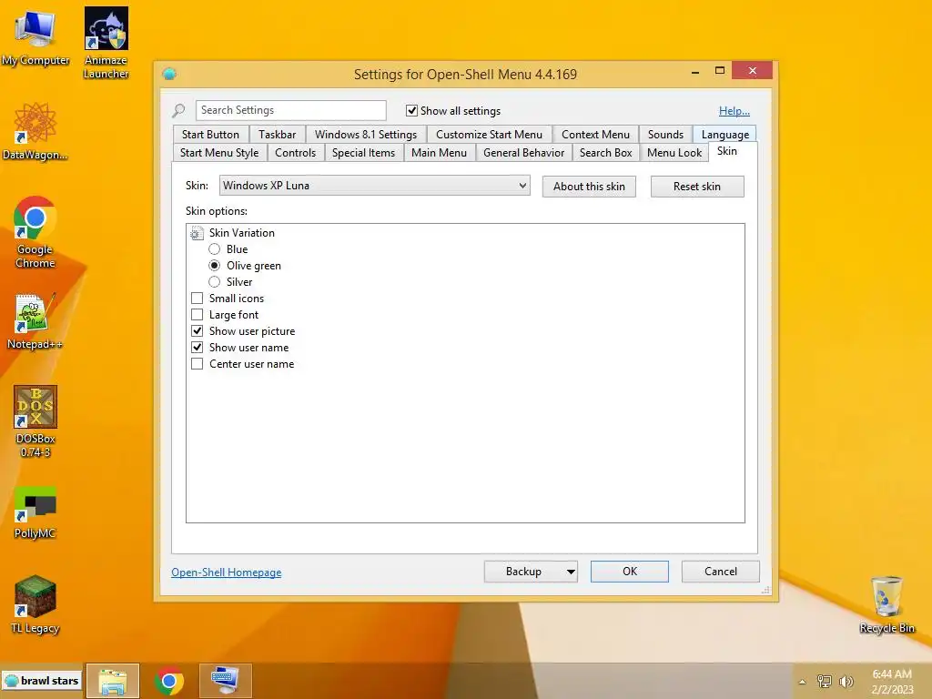Expand the Backup button arrow
932x699 pixels.
[570, 572]
